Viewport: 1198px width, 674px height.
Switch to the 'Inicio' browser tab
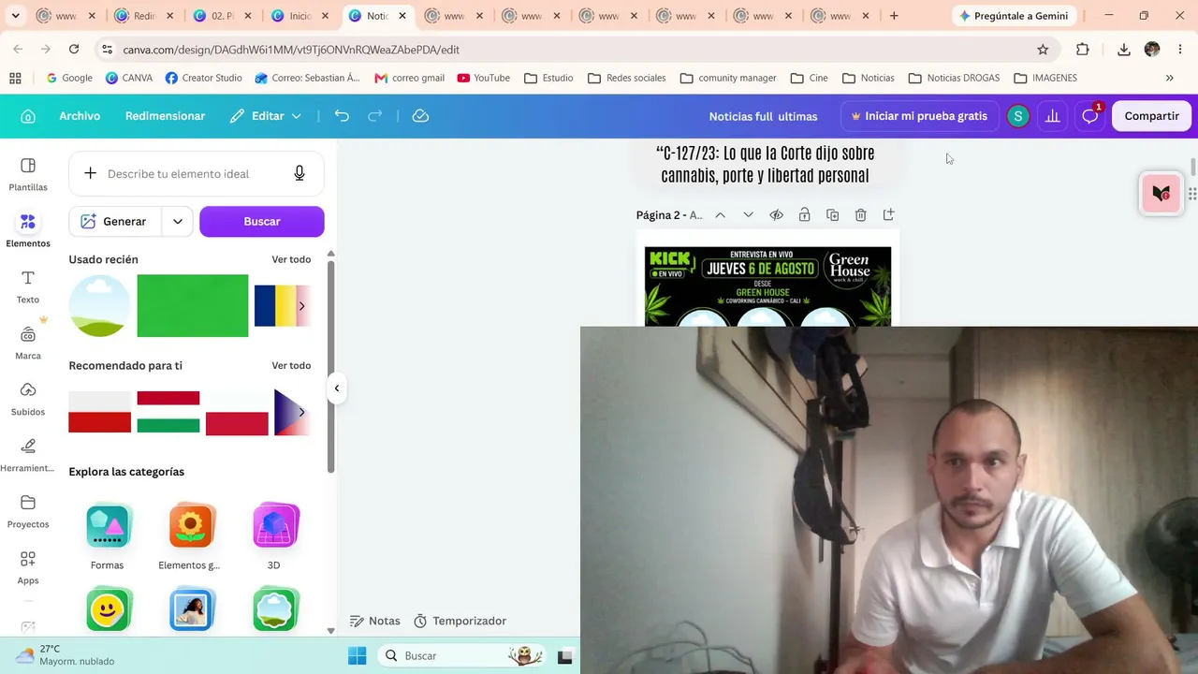(299, 16)
